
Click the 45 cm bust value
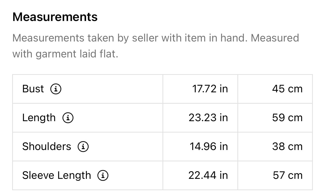pos(287,89)
